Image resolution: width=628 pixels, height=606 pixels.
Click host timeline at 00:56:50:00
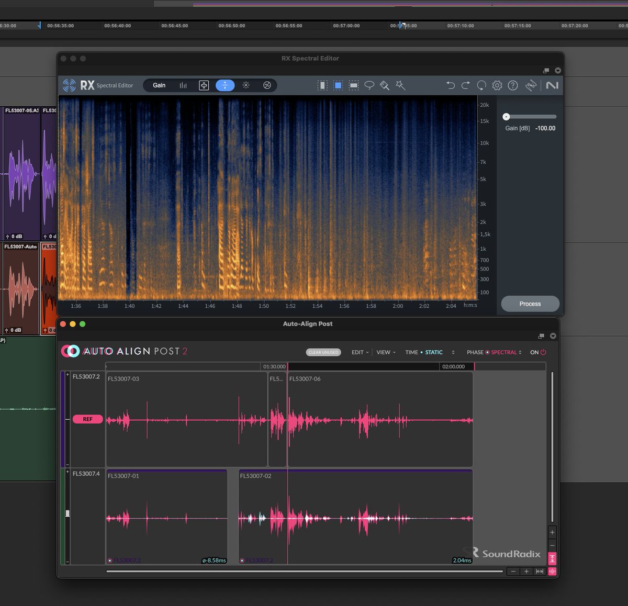pyautogui.click(x=231, y=26)
